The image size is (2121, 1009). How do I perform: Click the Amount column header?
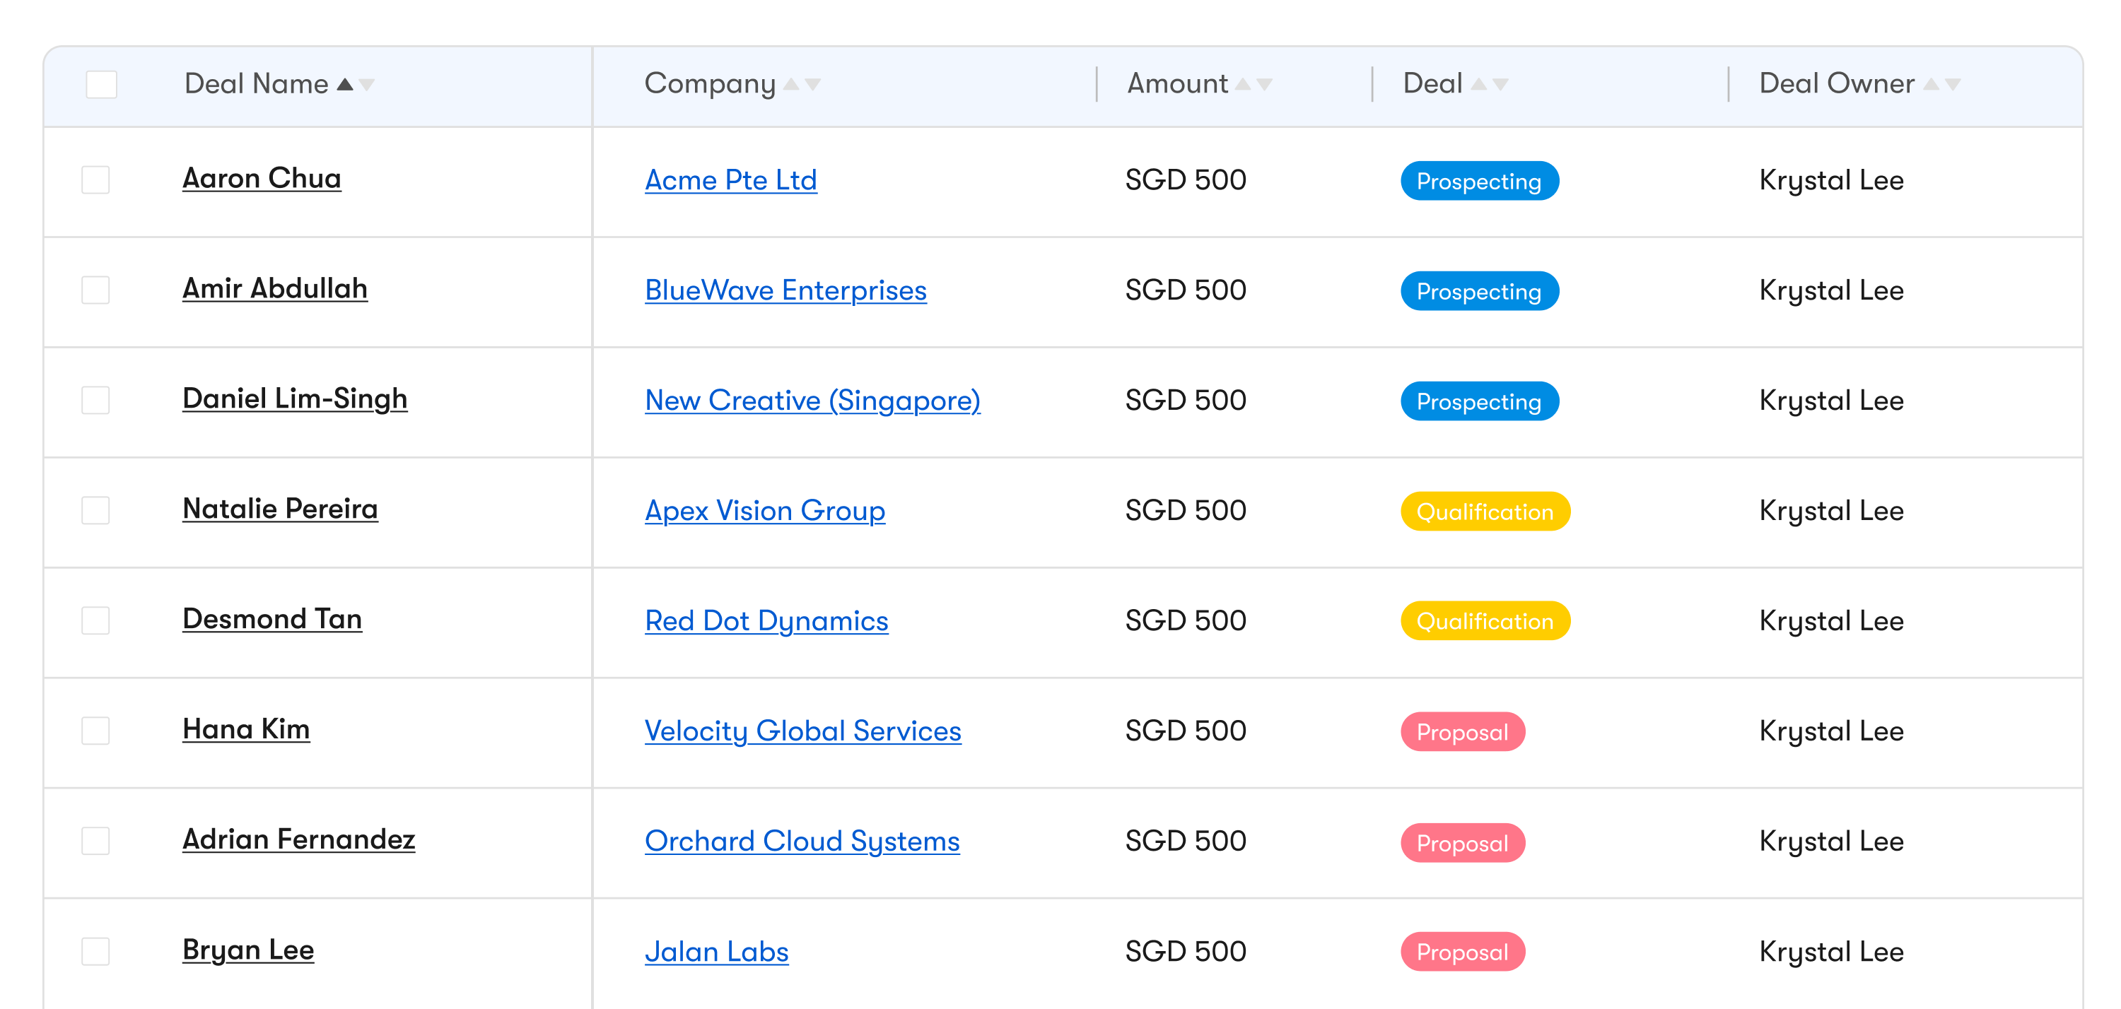[x=1177, y=84]
